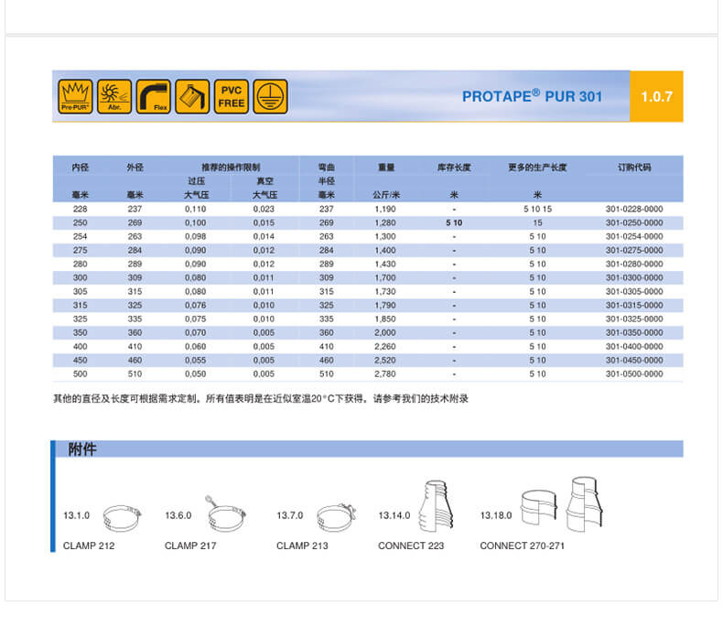Click the CLAMP 213 illustration
723x627 pixels.
pyautogui.click(x=337, y=517)
